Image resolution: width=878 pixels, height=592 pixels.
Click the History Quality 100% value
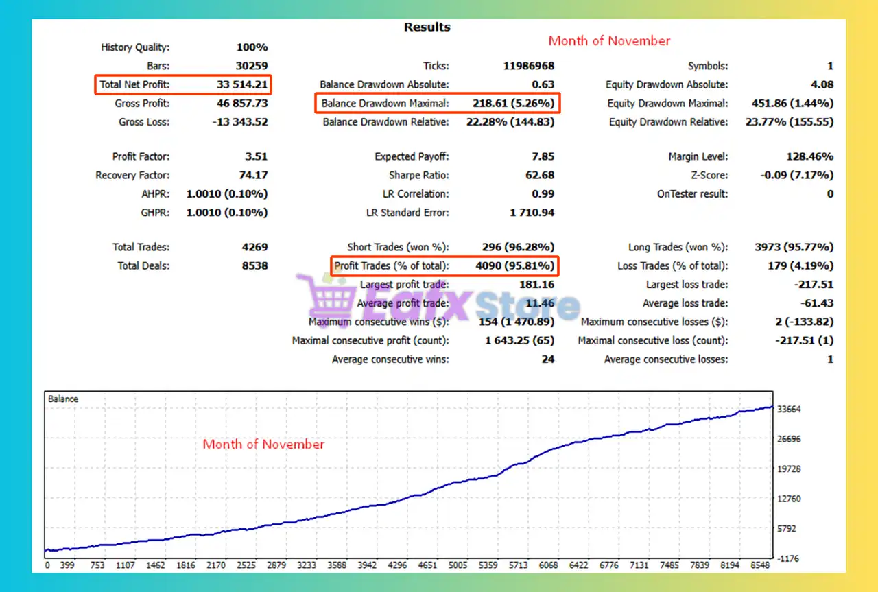[x=252, y=47]
